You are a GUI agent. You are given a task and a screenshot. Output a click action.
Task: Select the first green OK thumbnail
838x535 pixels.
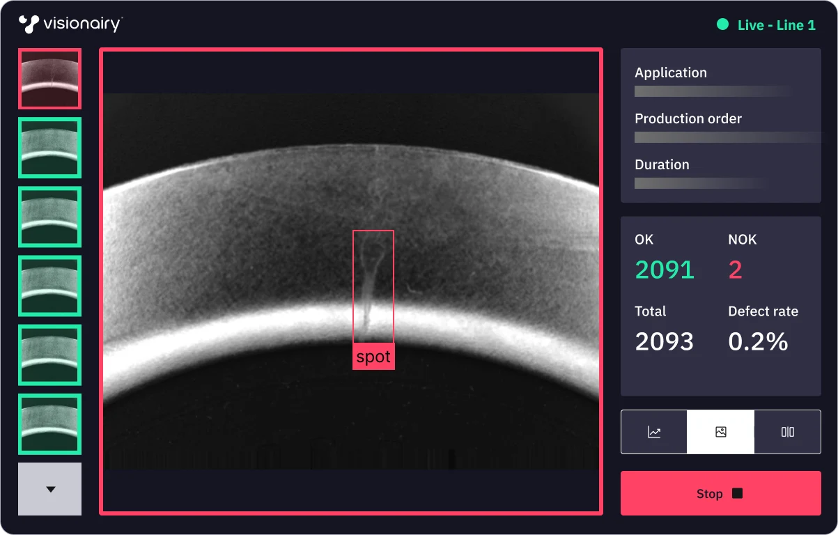pyautogui.click(x=49, y=148)
